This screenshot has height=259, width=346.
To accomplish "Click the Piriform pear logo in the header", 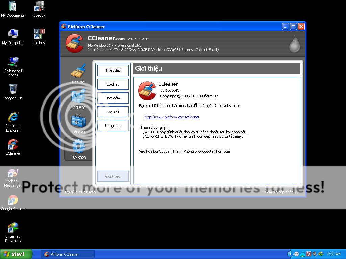I will tap(295, 44).
